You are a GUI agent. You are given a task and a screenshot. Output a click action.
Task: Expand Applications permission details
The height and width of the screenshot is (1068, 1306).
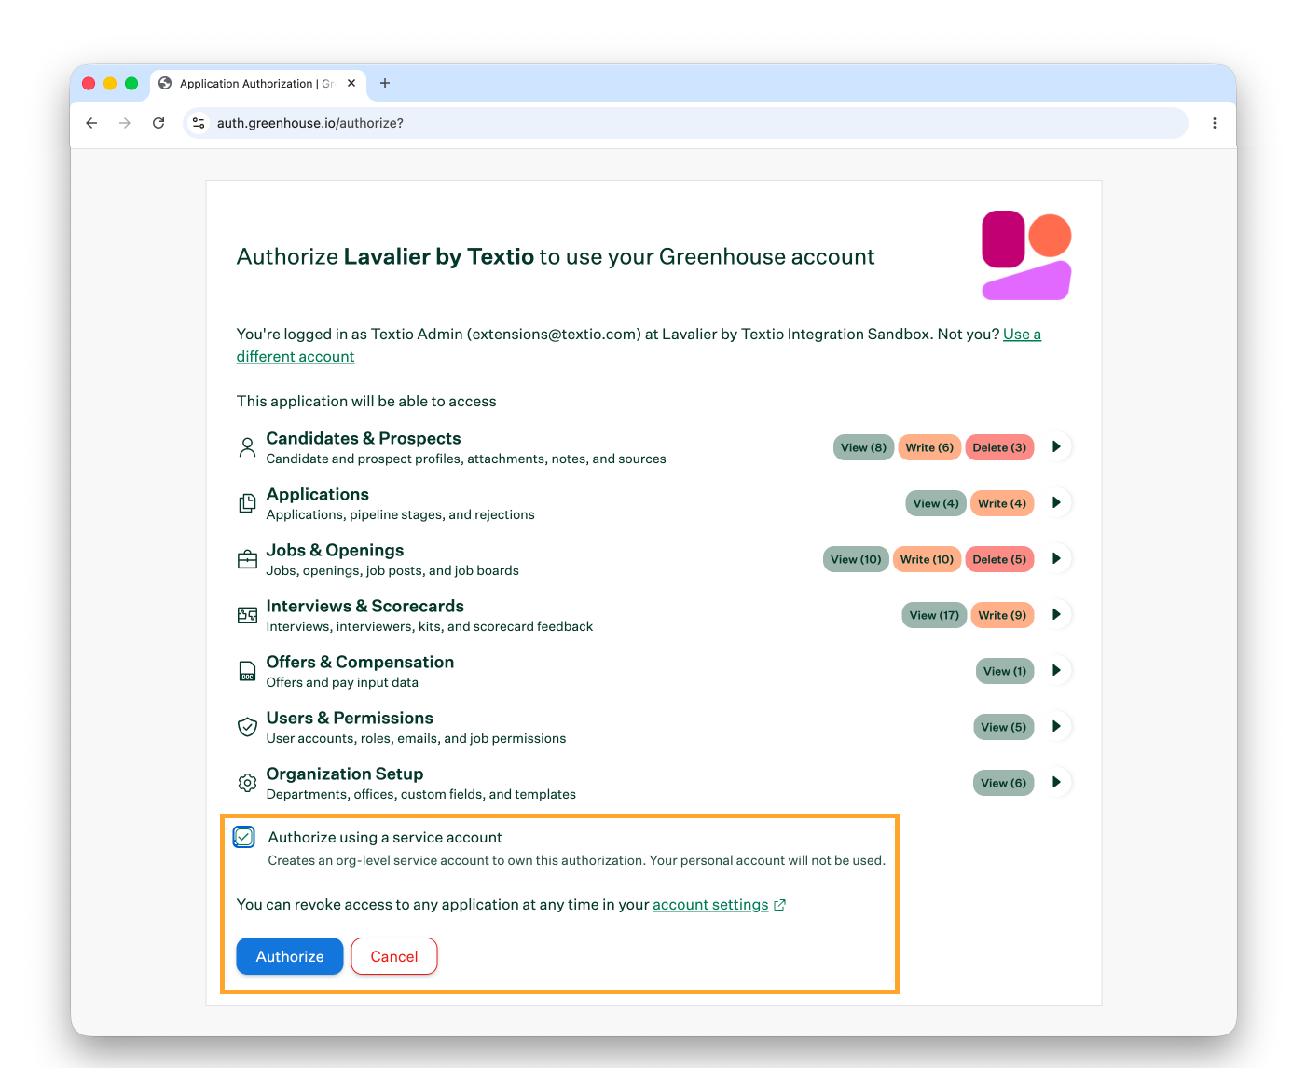coord(1056,503)
